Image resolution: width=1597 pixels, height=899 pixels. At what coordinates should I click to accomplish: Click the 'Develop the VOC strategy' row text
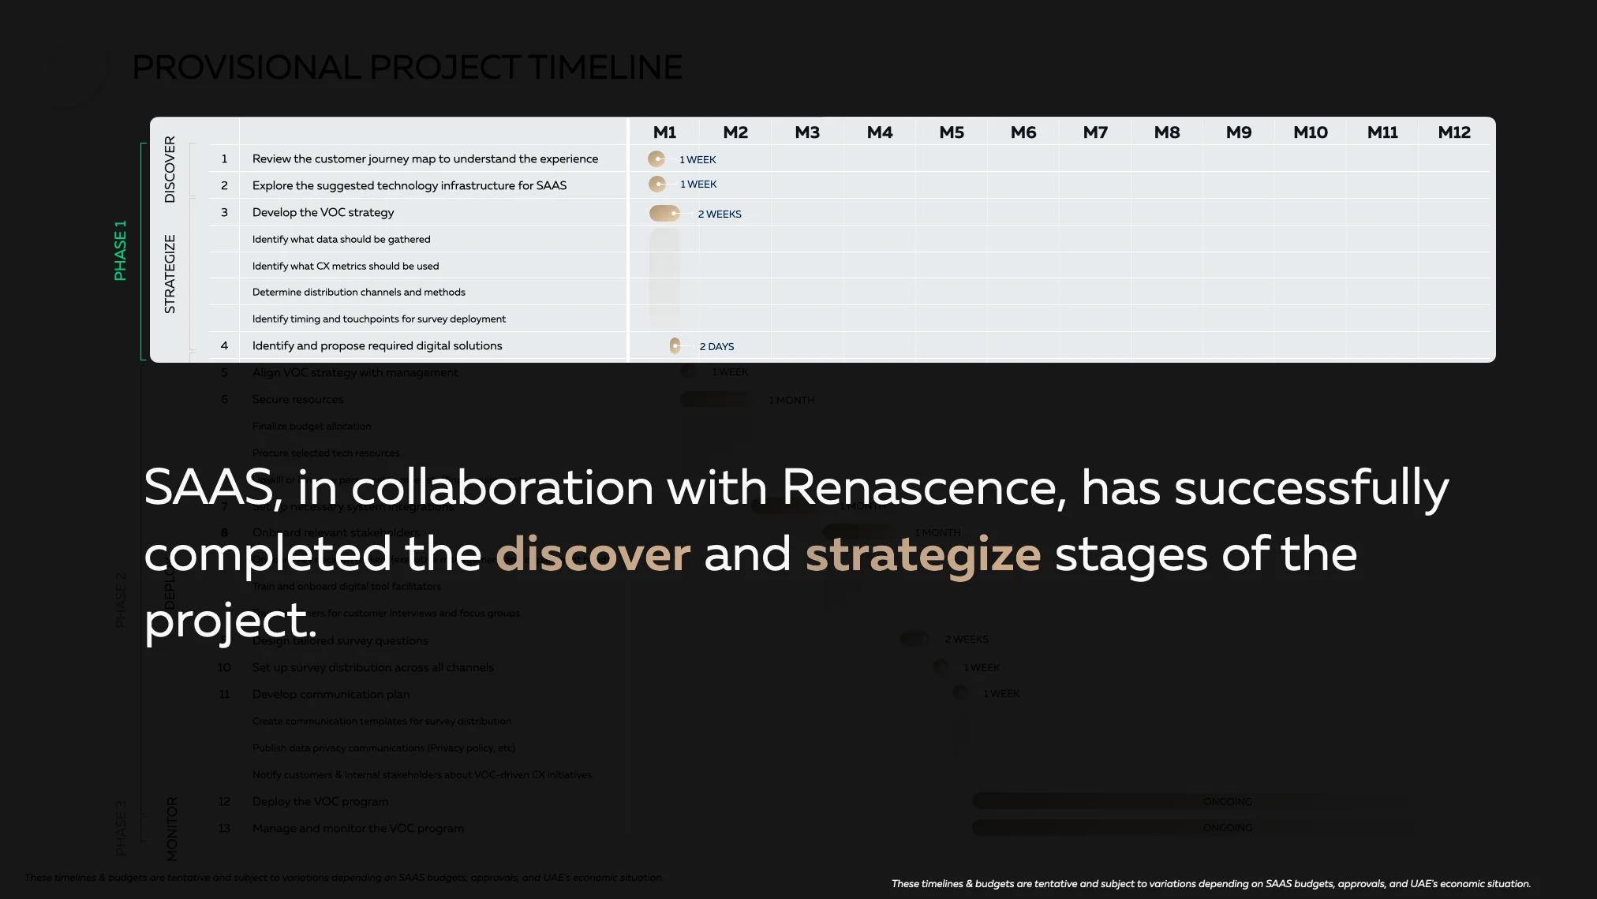324,212
